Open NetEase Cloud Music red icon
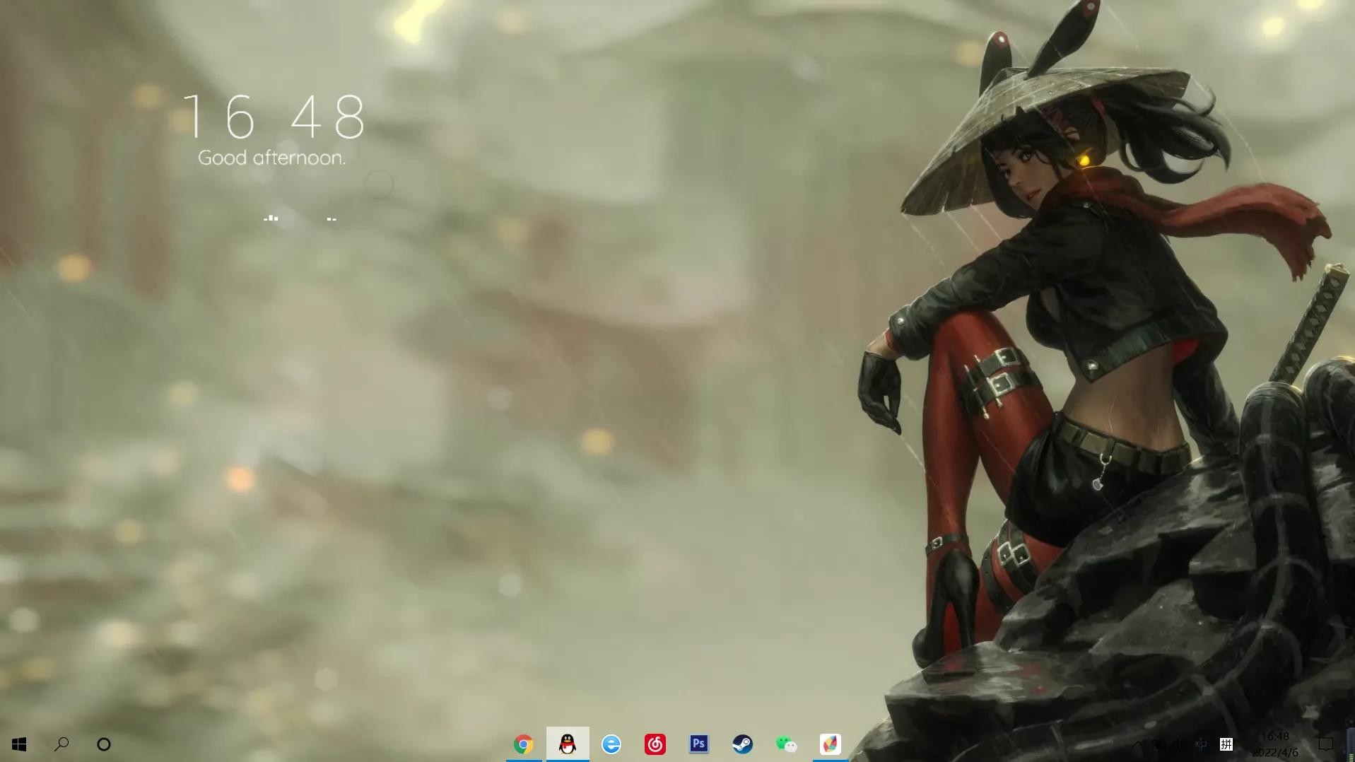The width and height of the screenshot is (1355, 762). point(655,744)
